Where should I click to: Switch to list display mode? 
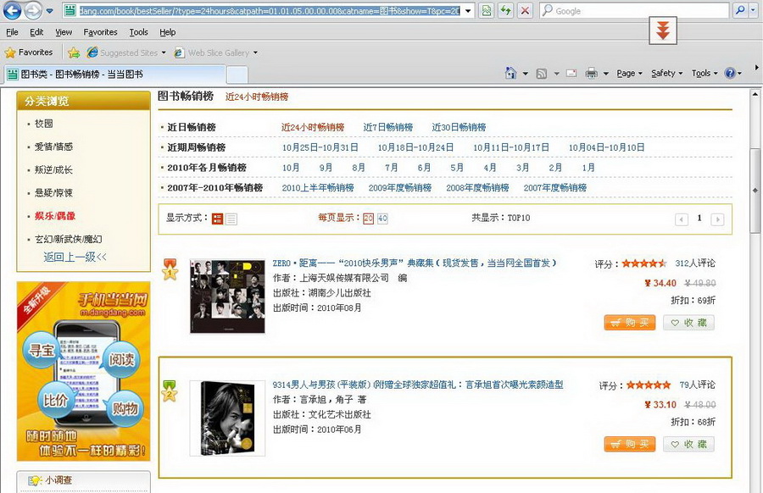point(231,219)
